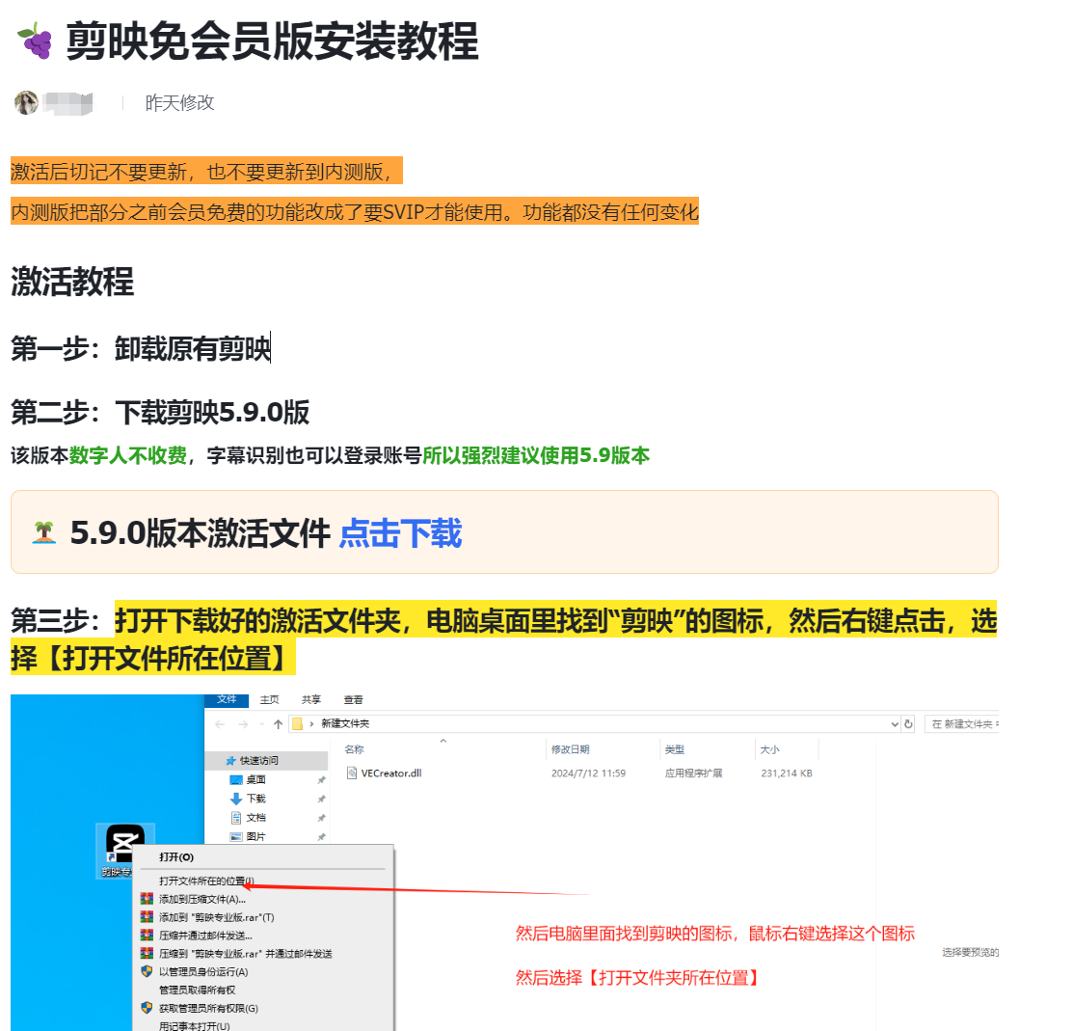Click the blue 下载 arrow icon in the sidebar
Screen dimensions: 1073x1031
pos(236,799)
